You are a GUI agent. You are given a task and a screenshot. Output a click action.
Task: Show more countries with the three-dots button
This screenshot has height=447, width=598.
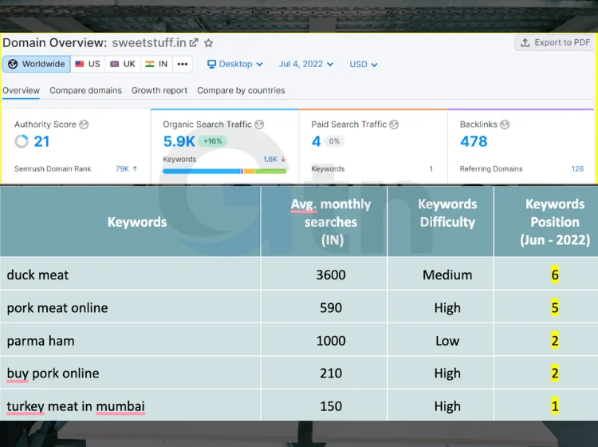(x=183, y=65)
